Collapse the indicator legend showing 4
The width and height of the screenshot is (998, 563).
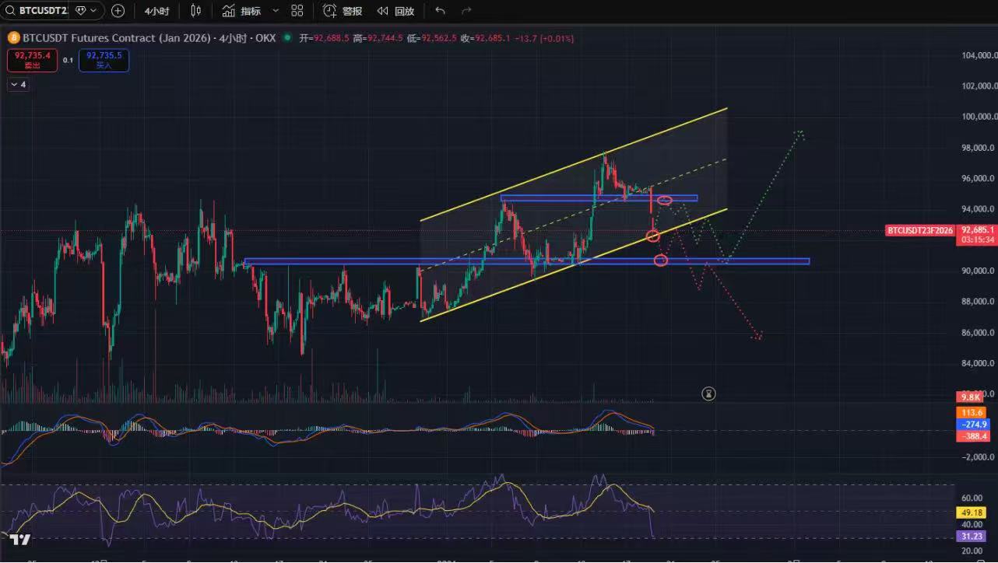pyautogui.click(x=19, y=84)
